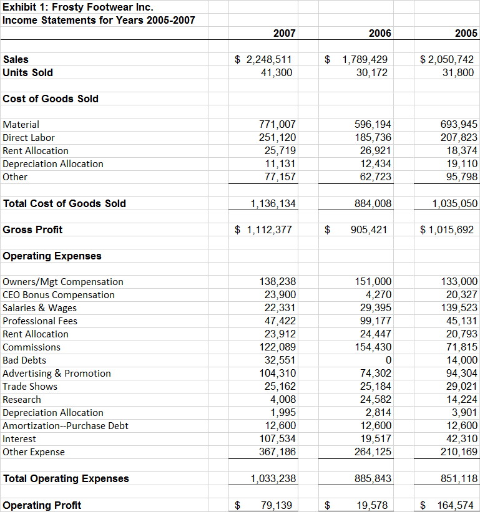Select Direct Labor value 251,120
The image size is (480, 512).
(277, 137)
